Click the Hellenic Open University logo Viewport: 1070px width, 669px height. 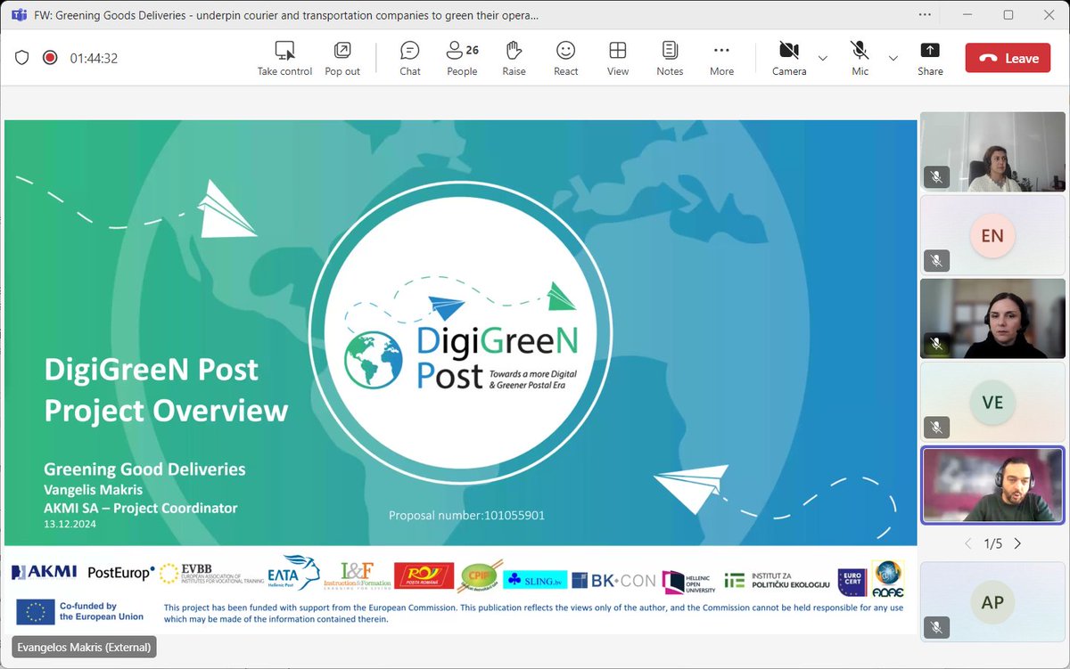(x=687, y=581)
